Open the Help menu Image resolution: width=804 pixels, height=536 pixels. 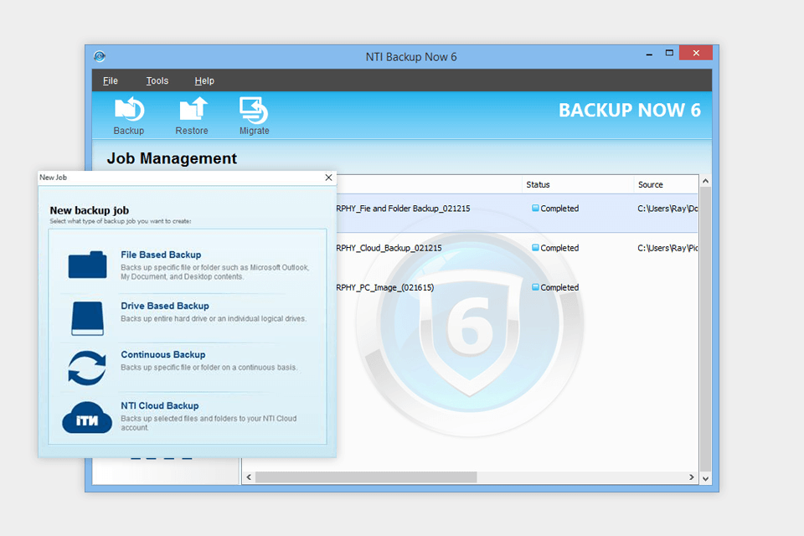[x=204, y=80]
